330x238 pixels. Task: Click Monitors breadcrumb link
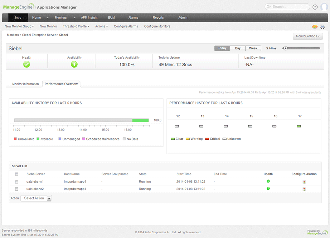click(x=13, y=35)
